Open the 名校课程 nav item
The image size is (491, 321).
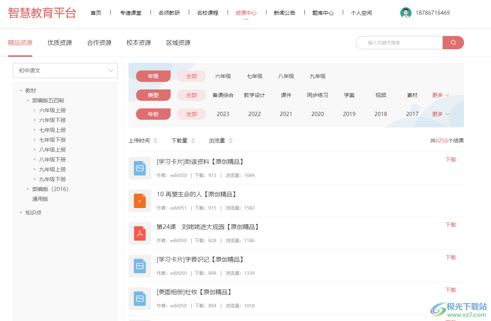(x=207, y=13)
